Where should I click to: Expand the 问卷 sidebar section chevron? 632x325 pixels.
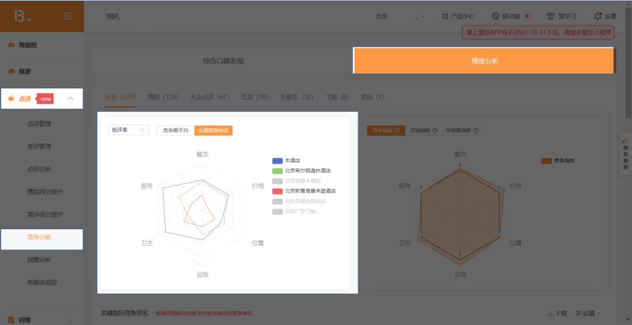(71, 320)
